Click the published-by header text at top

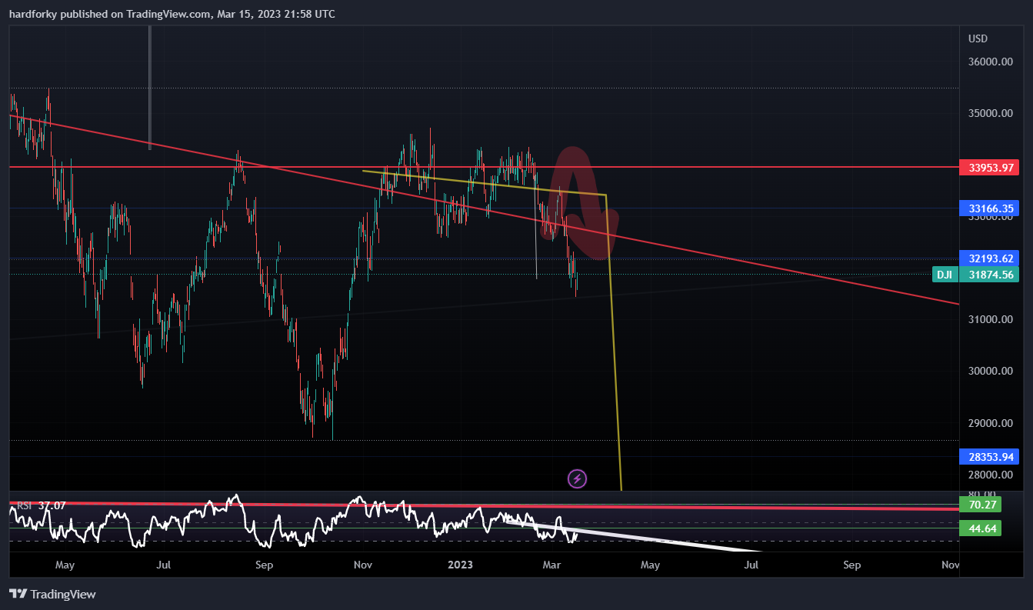point(172,14)
